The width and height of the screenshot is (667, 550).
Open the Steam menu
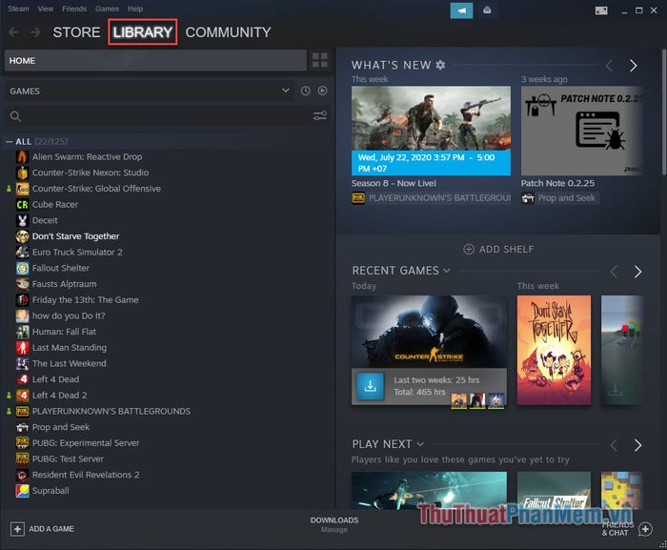point(18,9)
